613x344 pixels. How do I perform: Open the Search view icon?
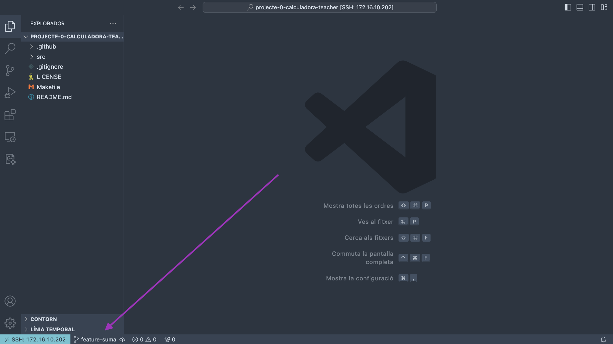[x=10, y=48]
